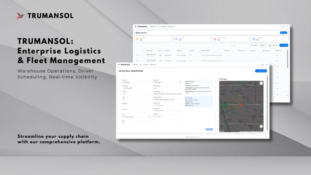311x175 pixels.
Task: Open Warehouses tab in Job Full View navbar
Action: (153, 64)
